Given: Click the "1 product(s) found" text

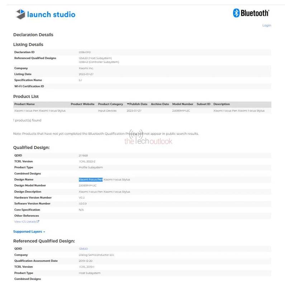Looking at the screenshot, I should coord(27,120).
